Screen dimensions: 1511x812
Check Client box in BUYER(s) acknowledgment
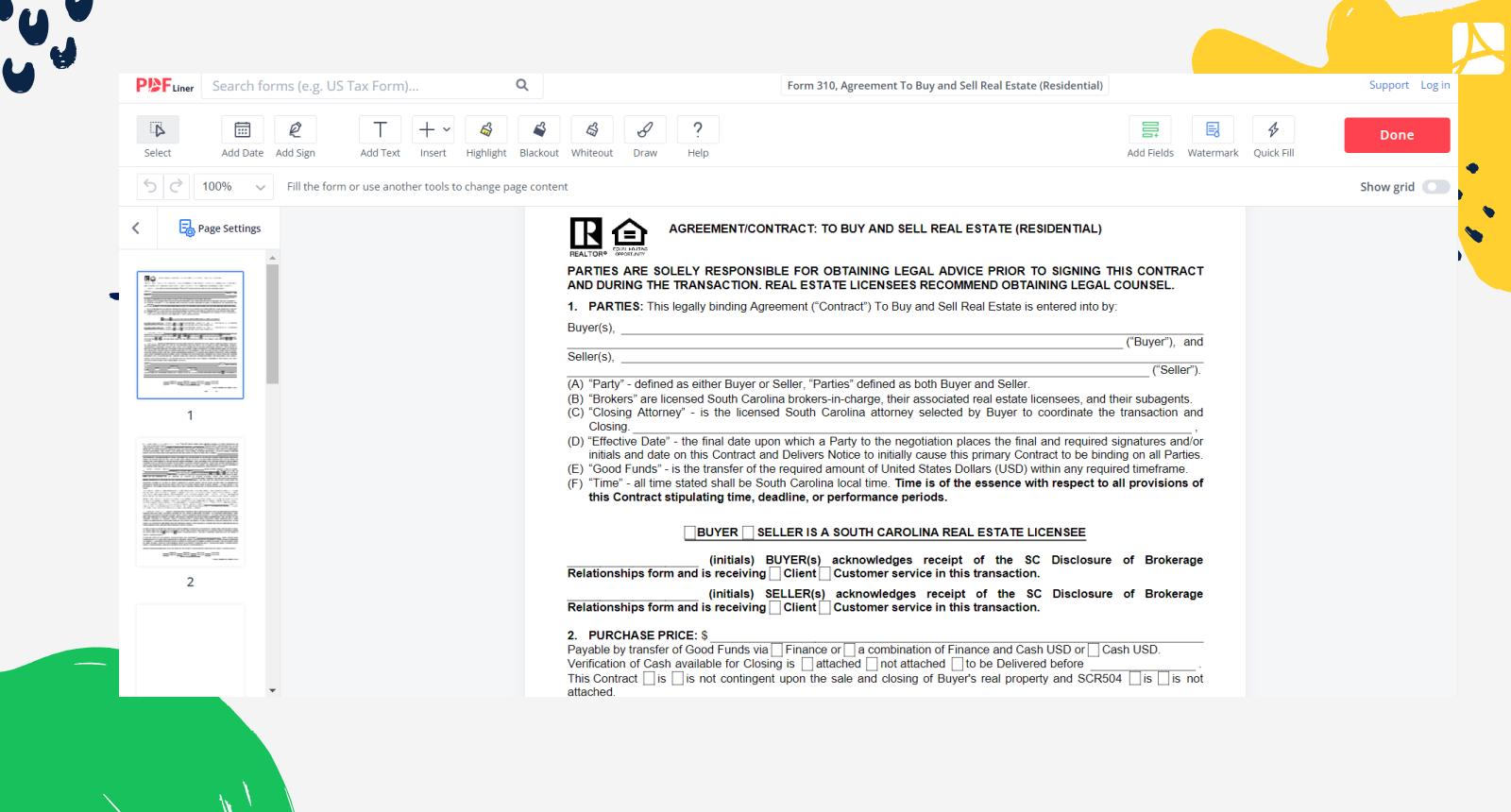click(774, 573)
